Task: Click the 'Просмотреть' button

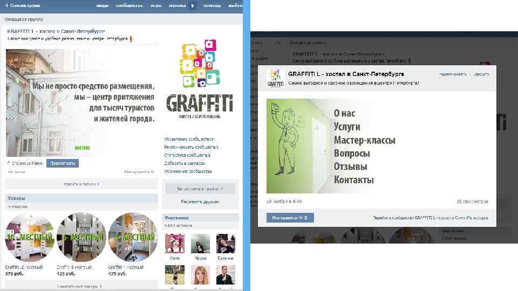Action: coord(63,163)
